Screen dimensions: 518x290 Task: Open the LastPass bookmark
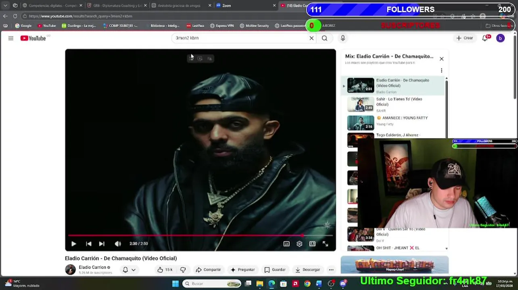click(195, 26)
